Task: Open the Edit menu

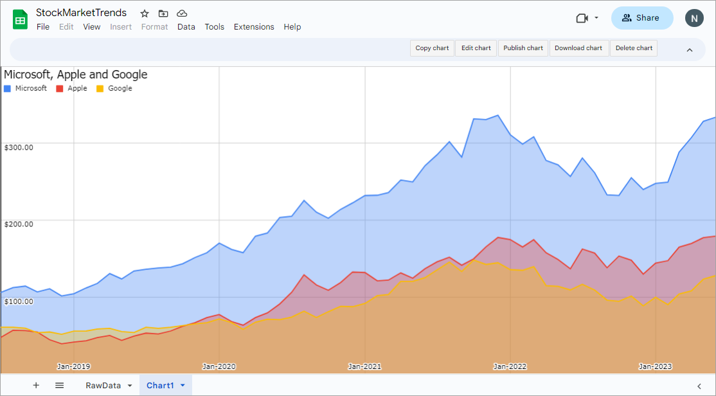Action: 66,27
